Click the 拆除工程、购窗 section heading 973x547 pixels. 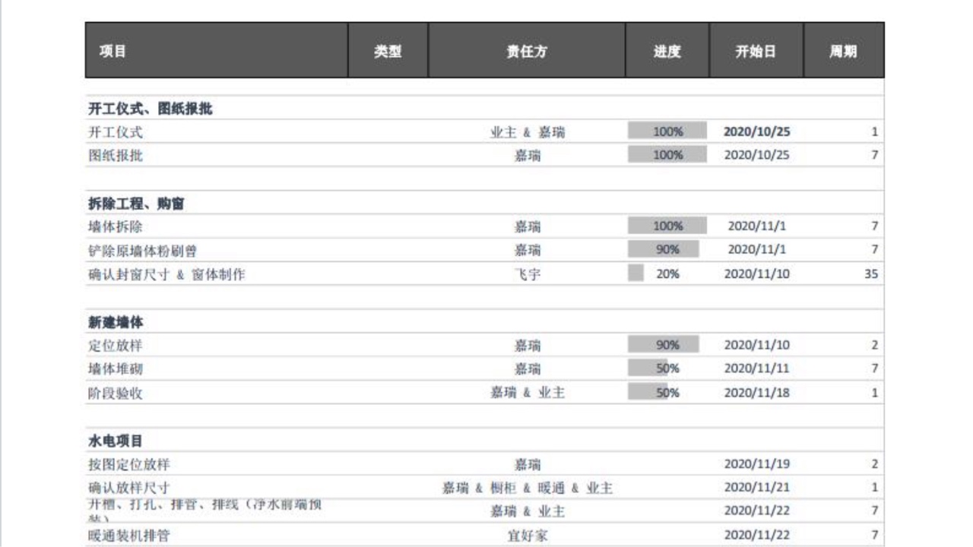pos(136,204)
